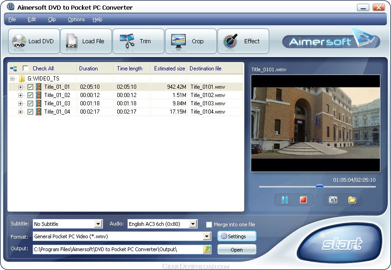Viewport: 391px width, 270px height.
Task: Collapse the G:\VIDEO_TS tree node
Action: click(12, 79)
